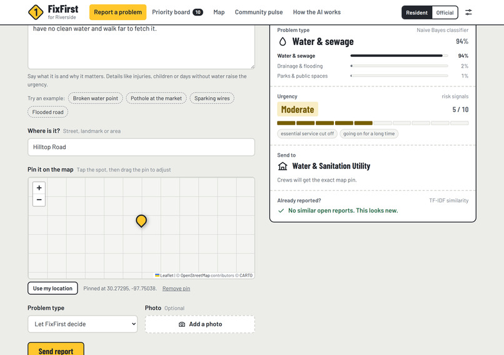The width and height of the screenshot is (504, 355).
Task: Click No similar open reports message
Action: (343, 210)
